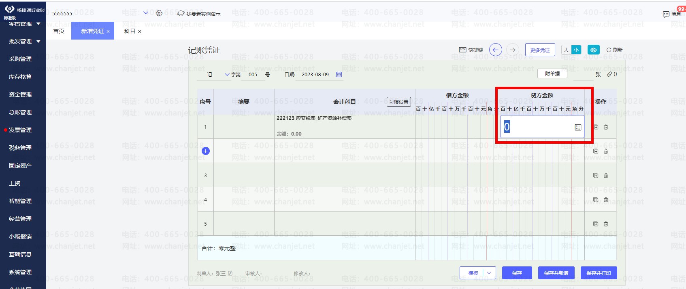Expand the account dropdown next to 5555555
The image size is (686, 289).
coord(146,13)
